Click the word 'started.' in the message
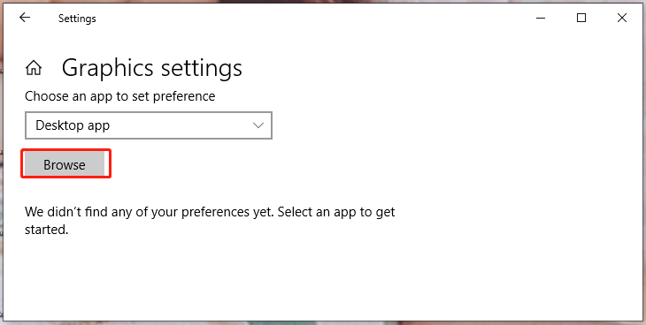646x325 pixels. pos(47,229)
